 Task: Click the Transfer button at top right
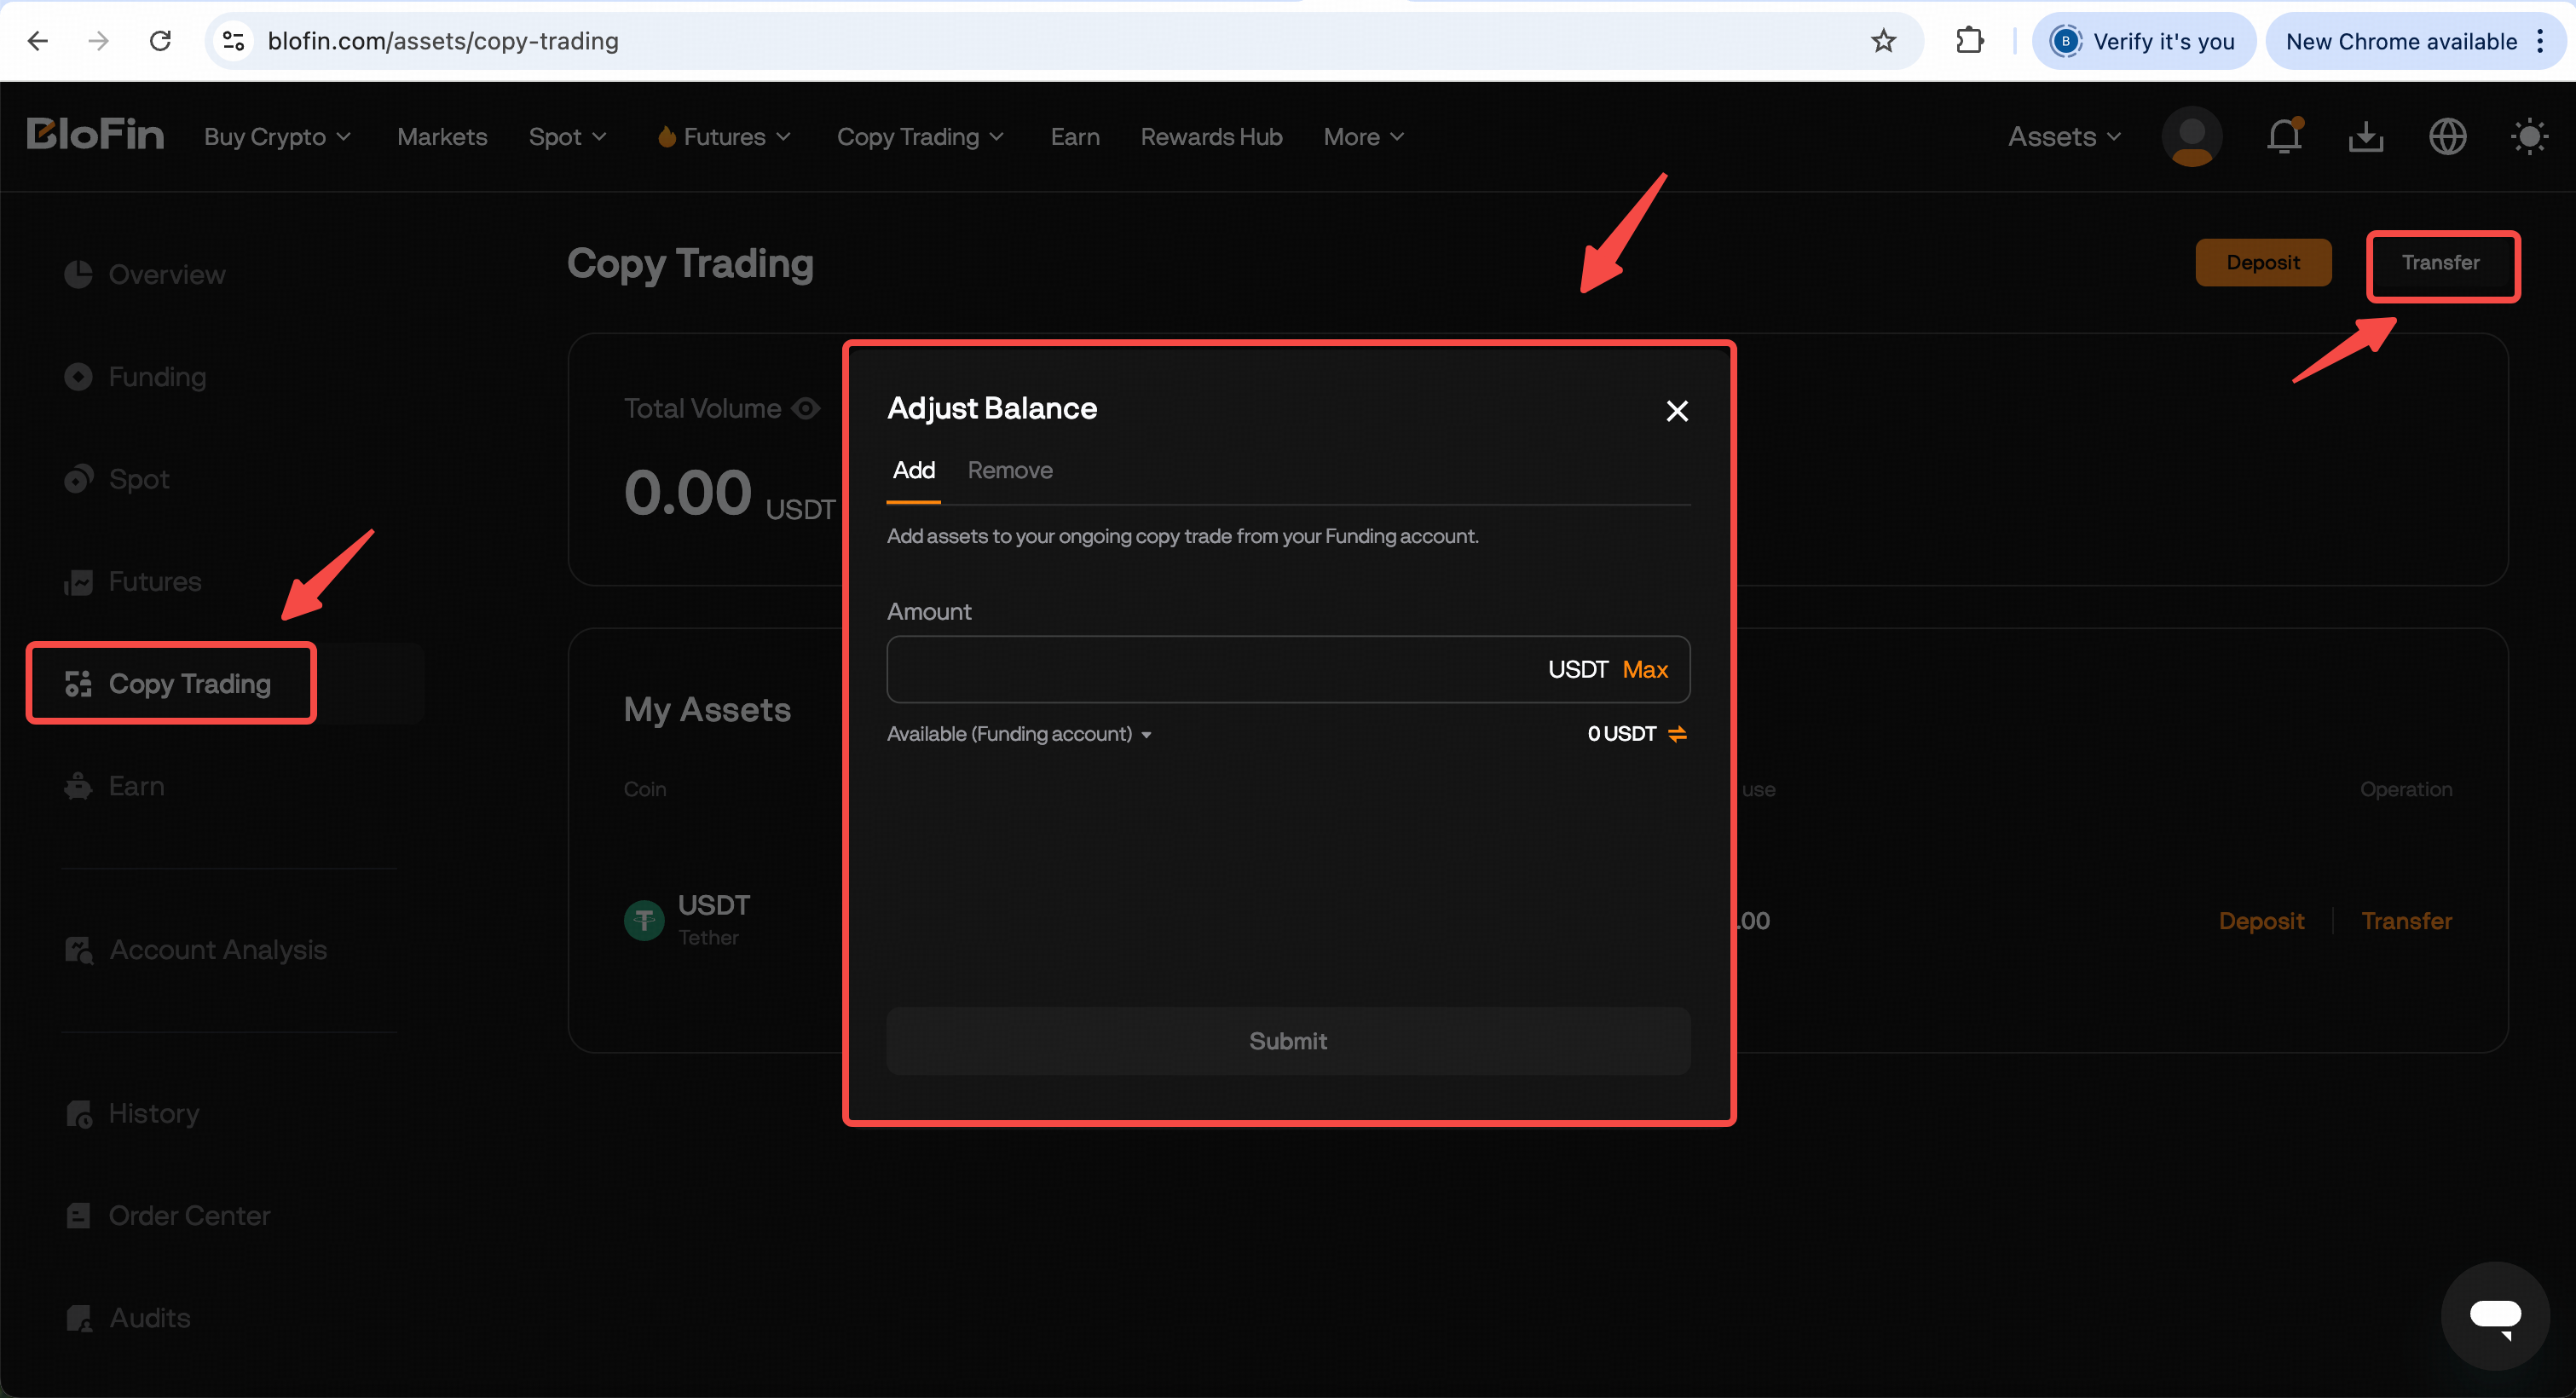(2441, 263)
